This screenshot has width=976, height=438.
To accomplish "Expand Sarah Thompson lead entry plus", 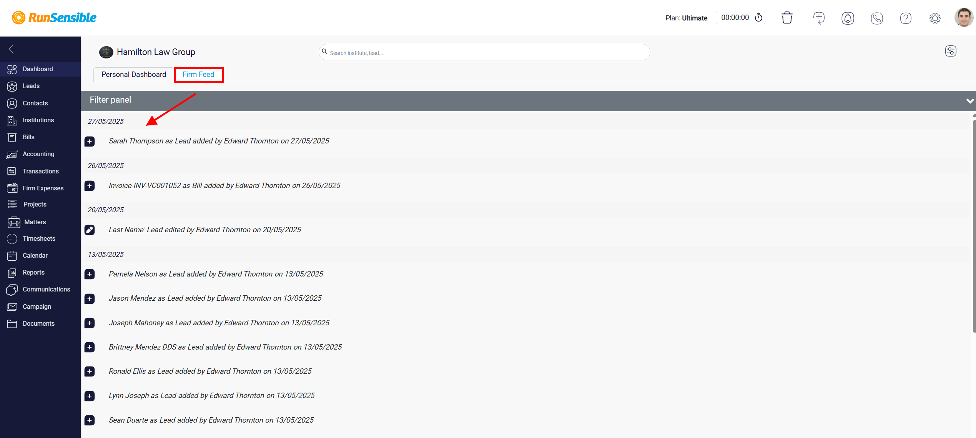I will click(x=90, y=142).
